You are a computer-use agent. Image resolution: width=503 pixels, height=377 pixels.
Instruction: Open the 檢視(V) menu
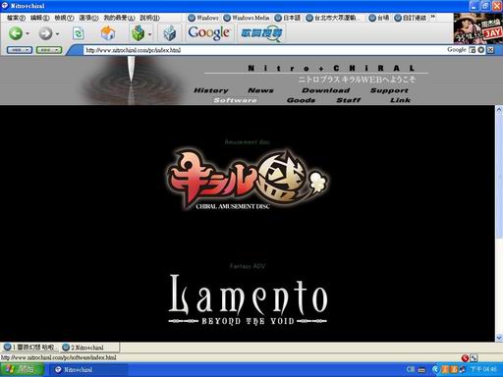64,18
